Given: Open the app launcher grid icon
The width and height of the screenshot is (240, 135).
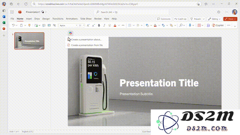Looking at the screenshot, I should point(12,12).
